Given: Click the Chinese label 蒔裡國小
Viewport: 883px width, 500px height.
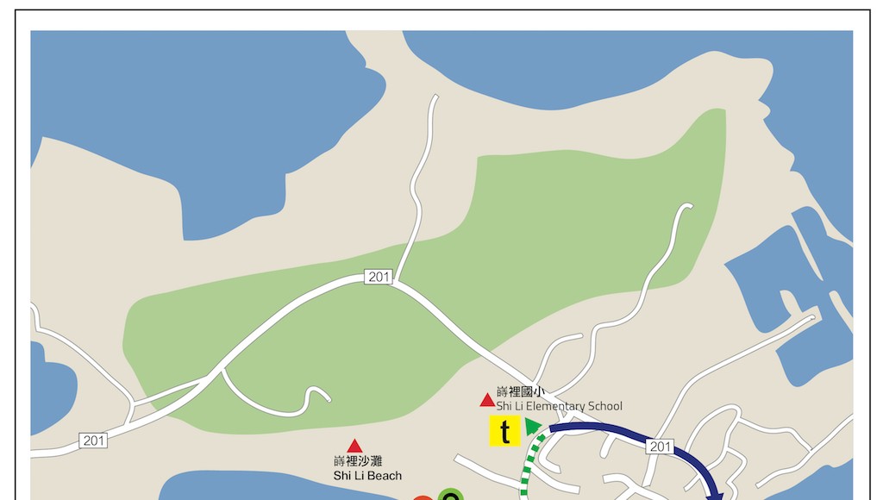Looking at the screenshot, I should 520,392.
